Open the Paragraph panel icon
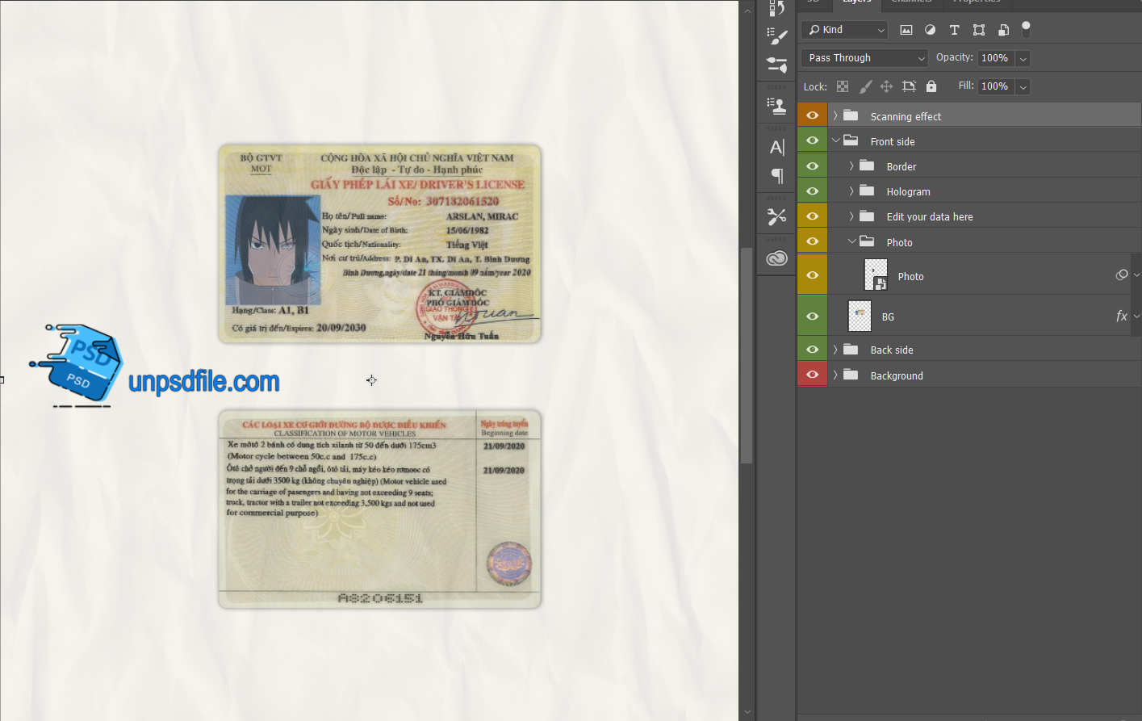The height and width of the screenshot is (721, 1142). (x=776, y=175)
